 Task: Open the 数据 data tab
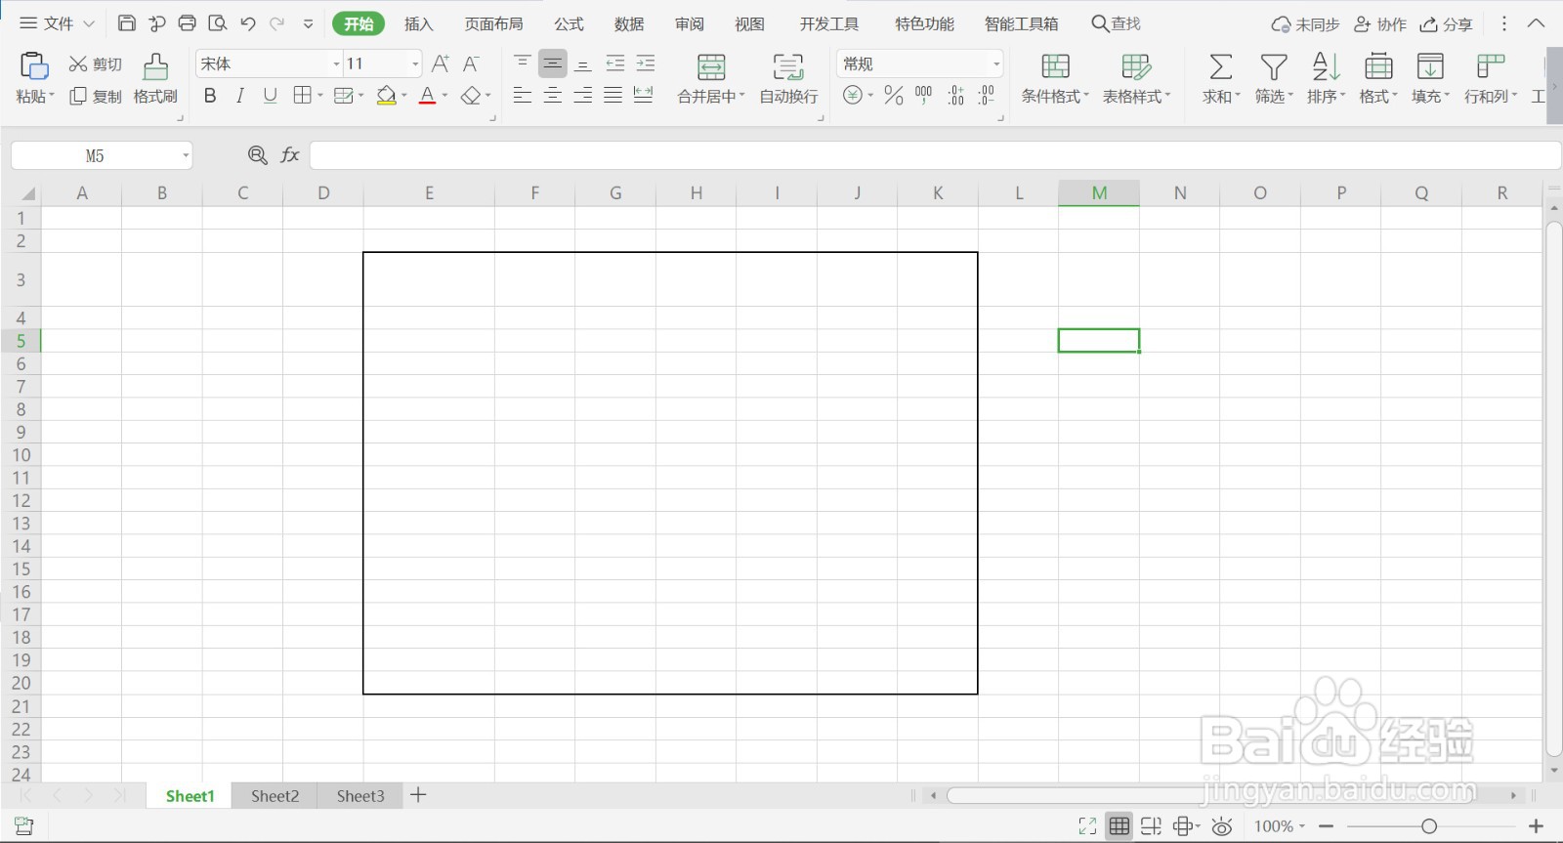coord(629,23)
